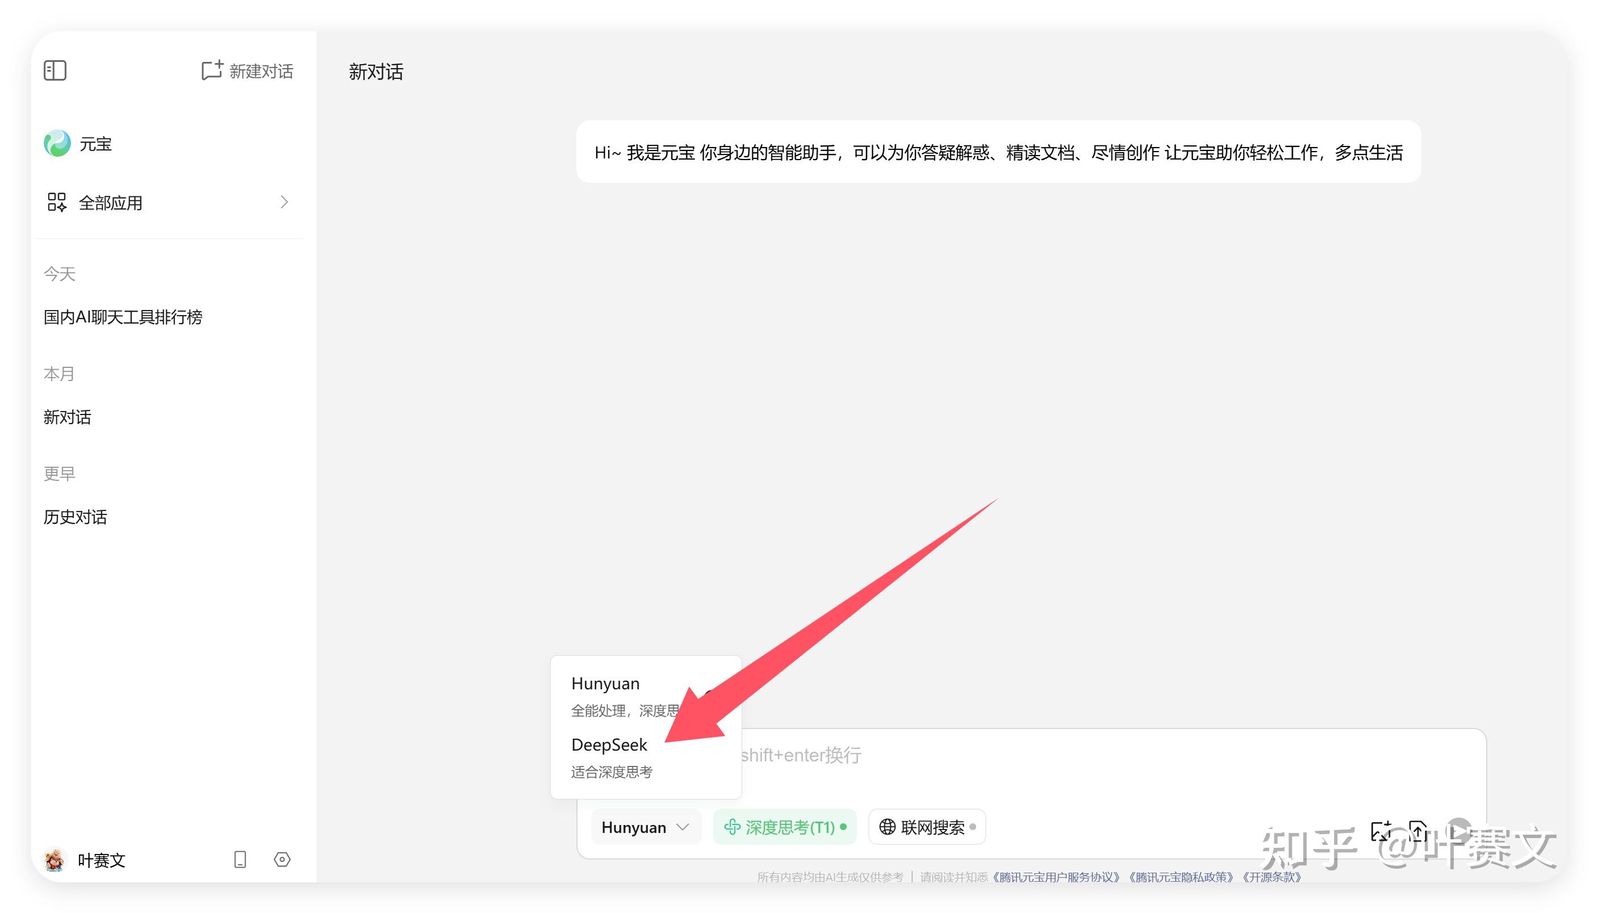Select the DeepSeek model option
Image resolution: width=1598 pixels, height=913 pixels.
coord(646,757)
